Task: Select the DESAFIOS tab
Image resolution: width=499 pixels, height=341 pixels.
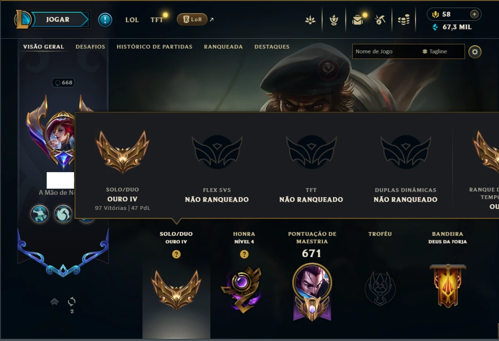Action: [91, 47]
